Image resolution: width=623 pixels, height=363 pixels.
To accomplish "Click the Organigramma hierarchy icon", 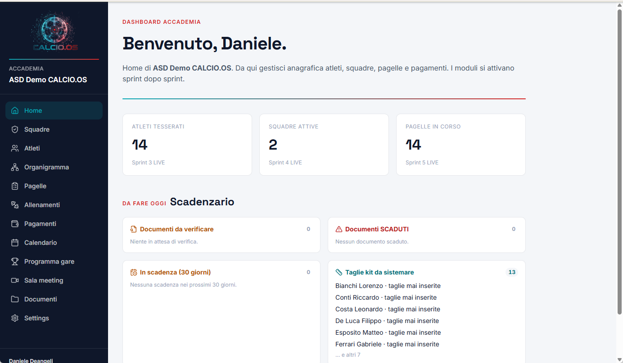I will point(15,167).
